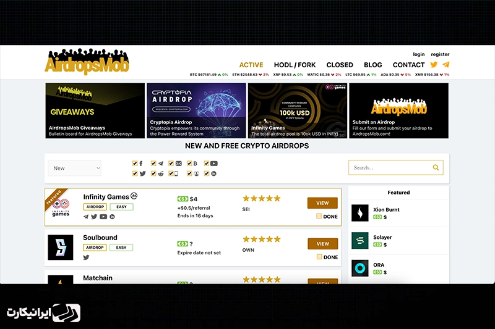
Task: Click the Infinity Games logo in the list
Action: [x=61, y=207]
